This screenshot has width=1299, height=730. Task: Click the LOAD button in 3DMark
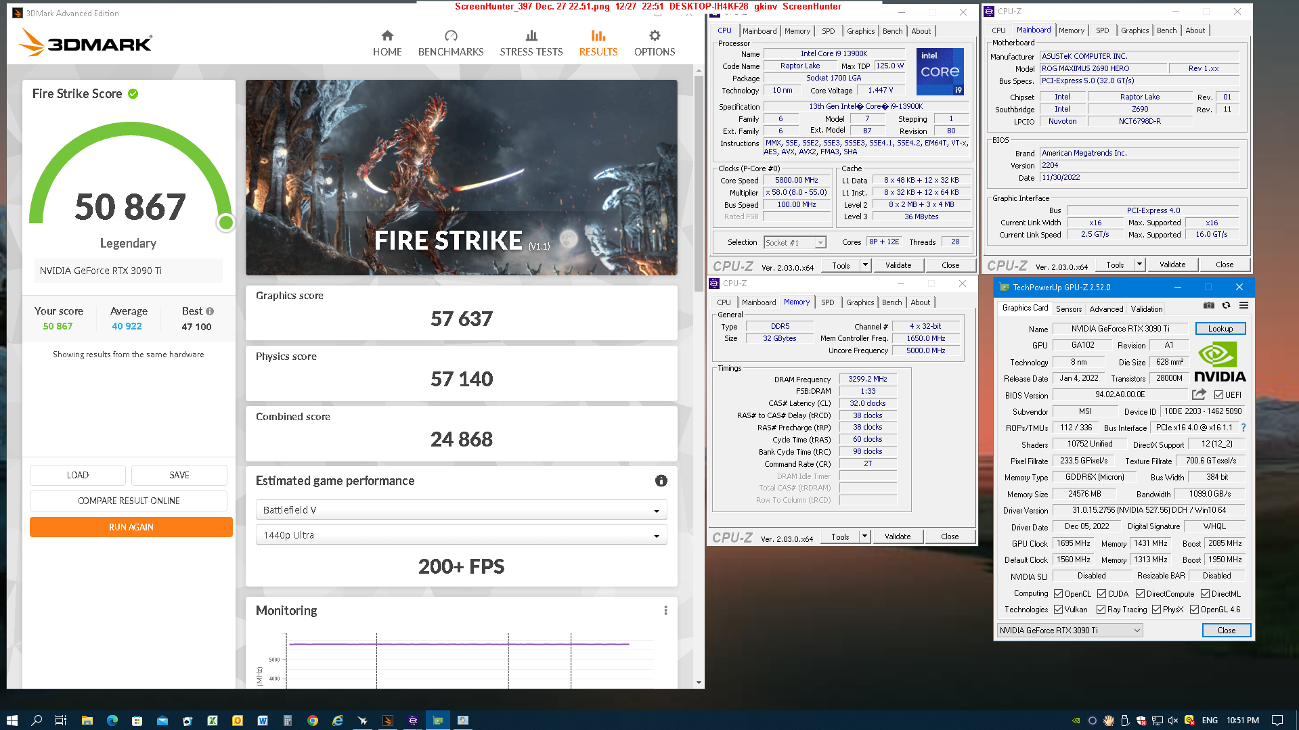click(78, 475)
